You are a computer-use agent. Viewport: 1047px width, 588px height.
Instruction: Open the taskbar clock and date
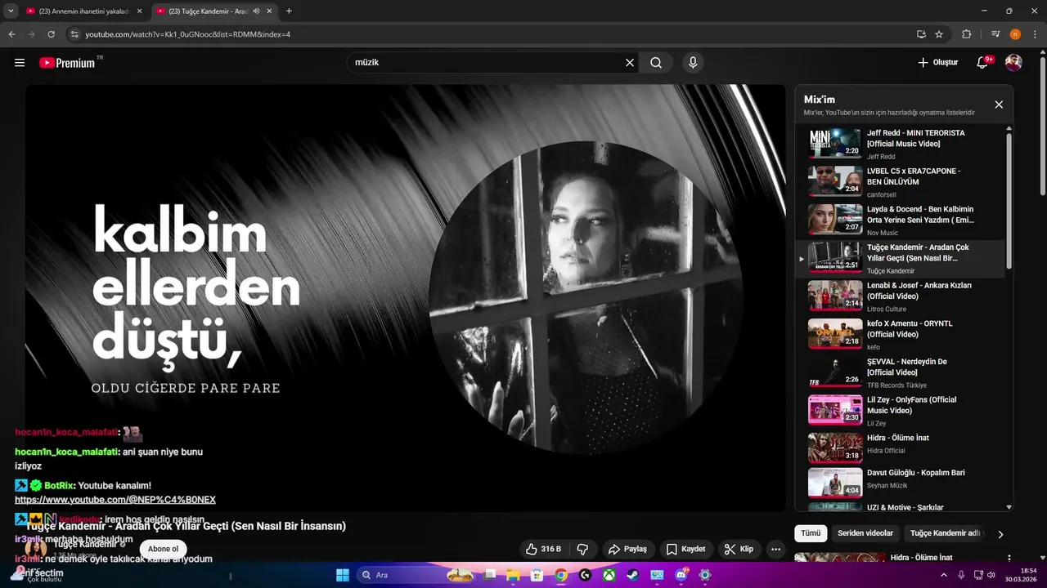pyautogui.click(x=1022, y=575)
